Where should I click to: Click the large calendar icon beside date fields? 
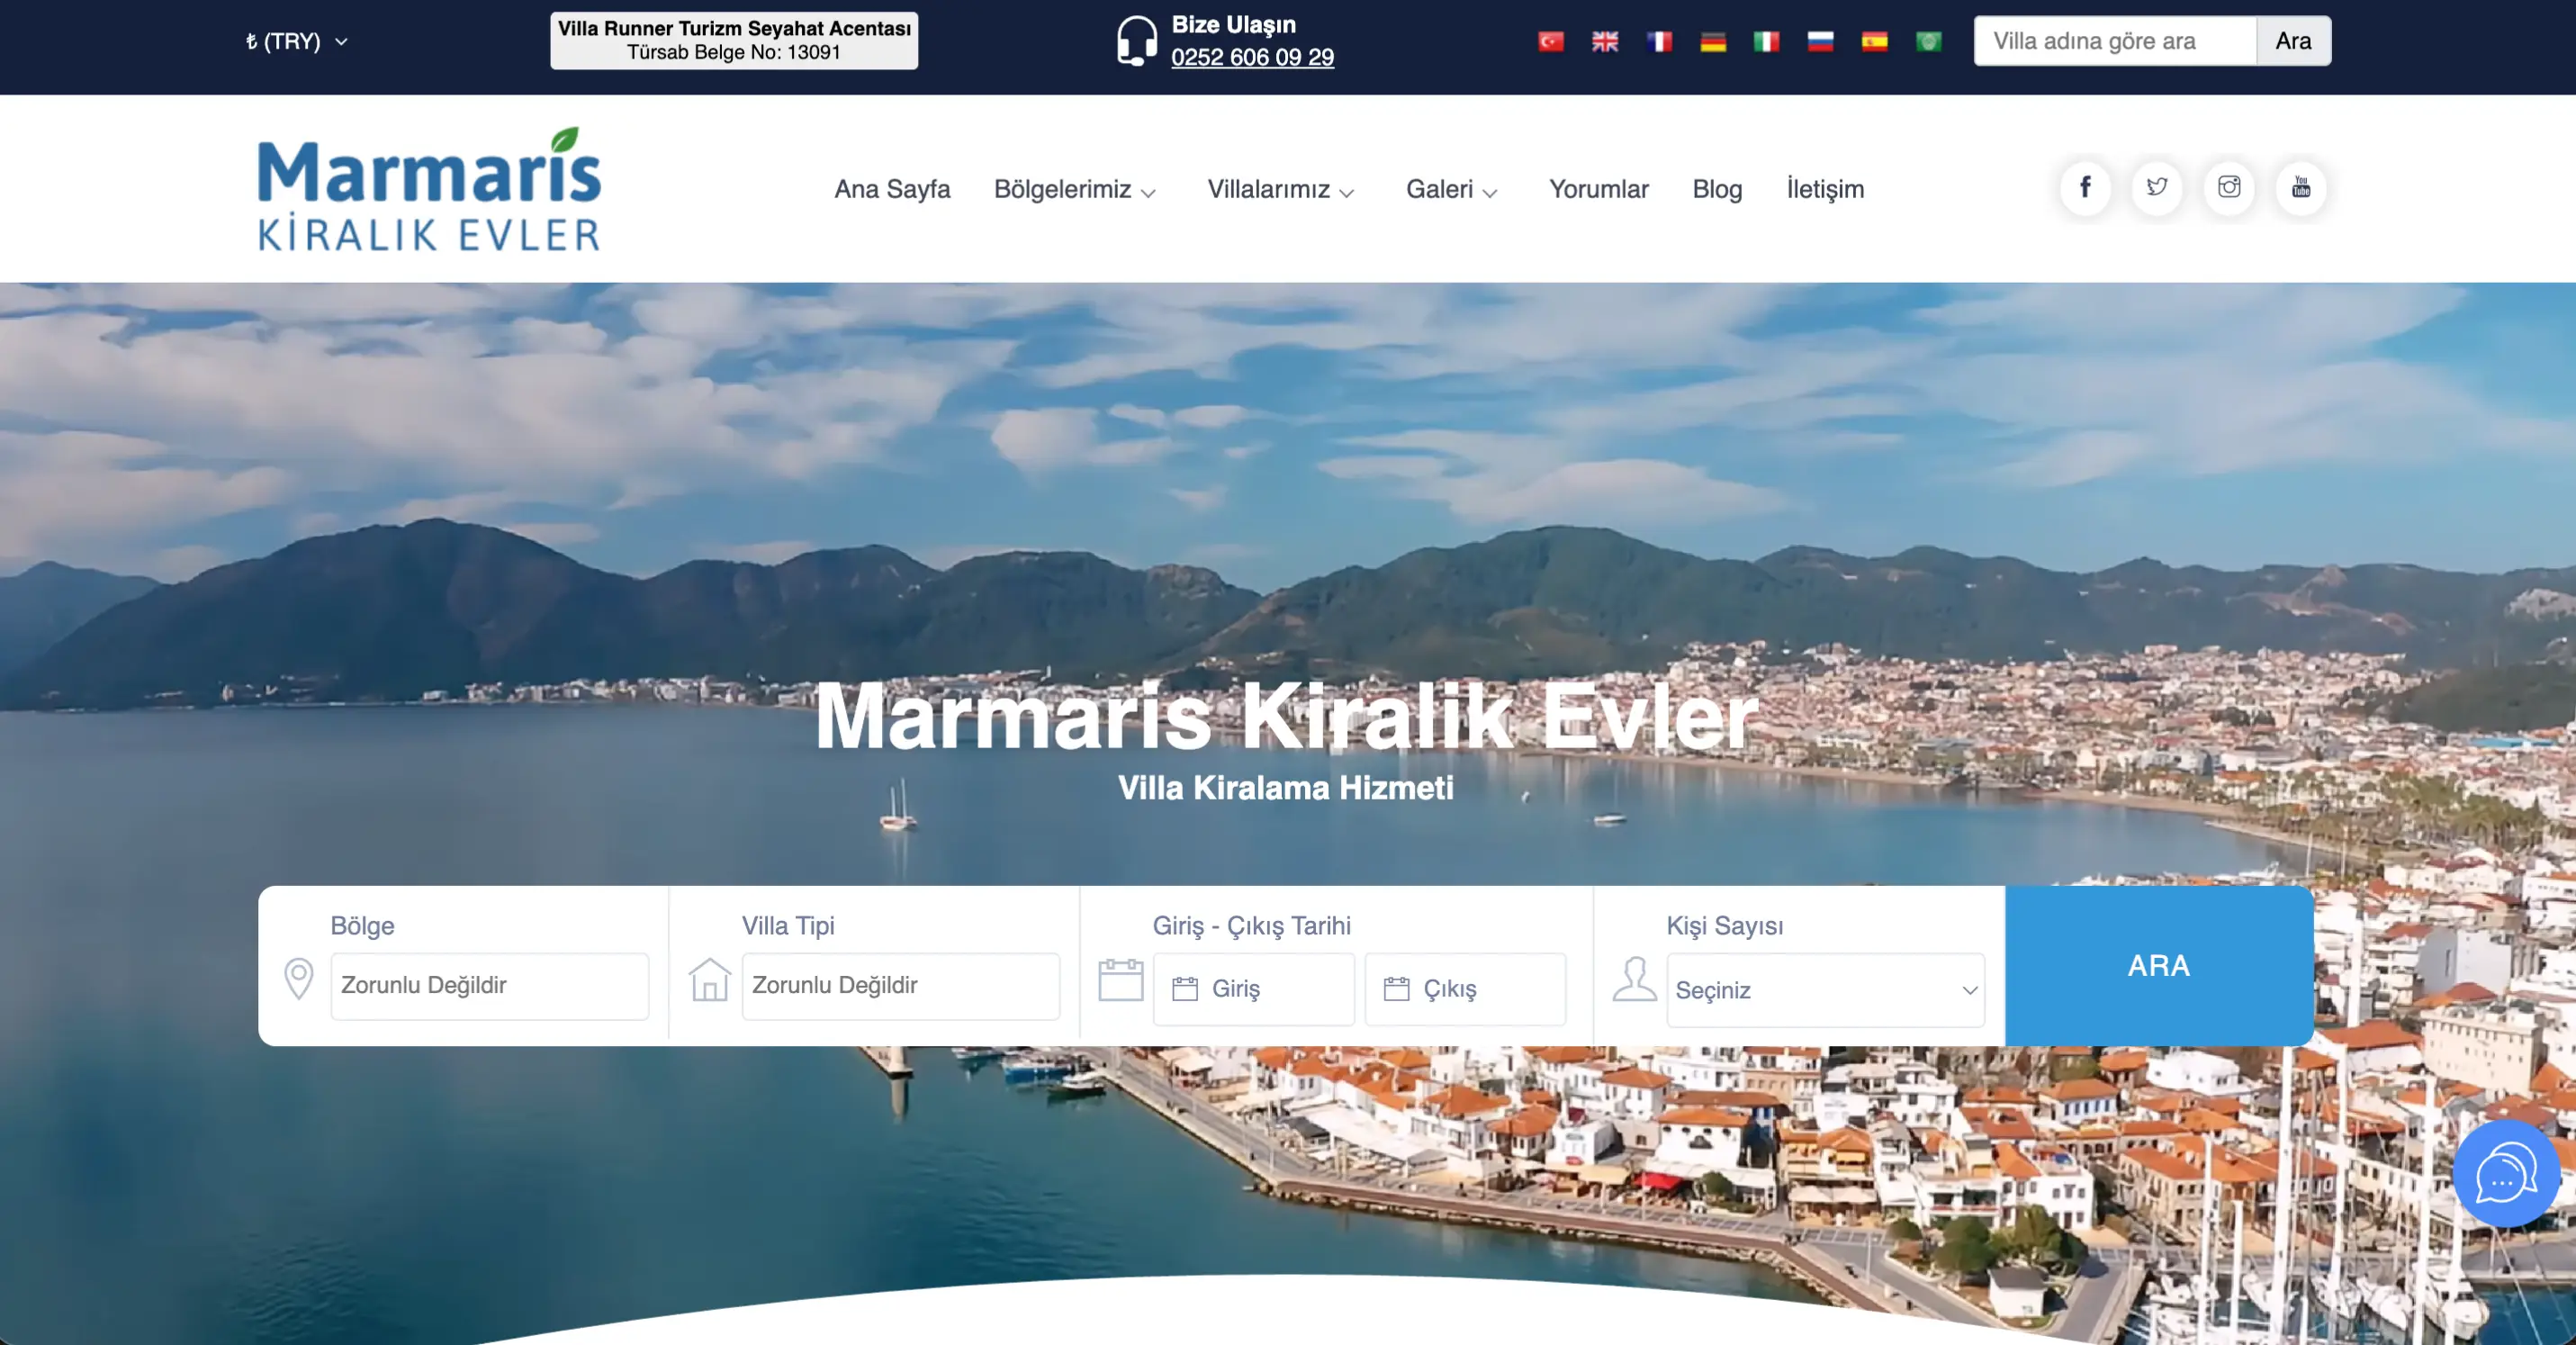click(1121, 980)
